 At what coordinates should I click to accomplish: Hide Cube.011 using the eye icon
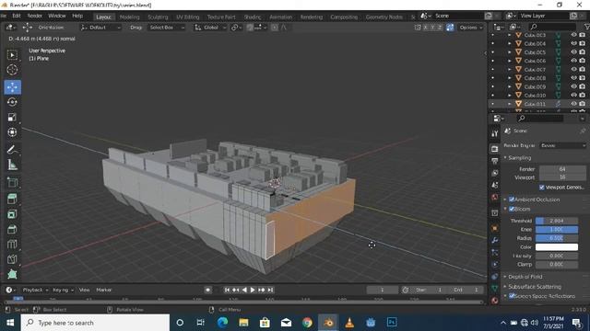tap(573, 104)
